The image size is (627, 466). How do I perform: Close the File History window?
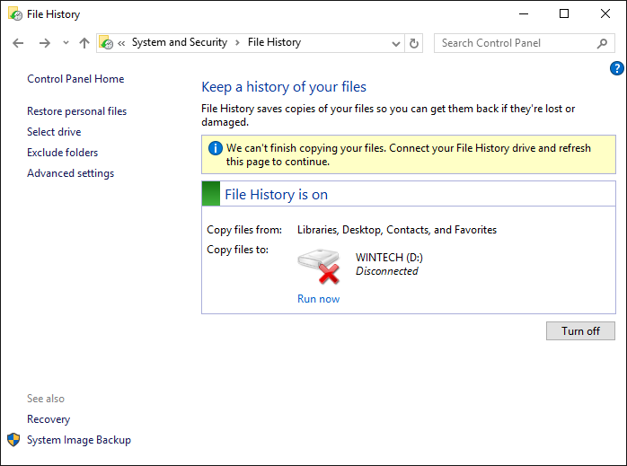[x=605, y=14]
